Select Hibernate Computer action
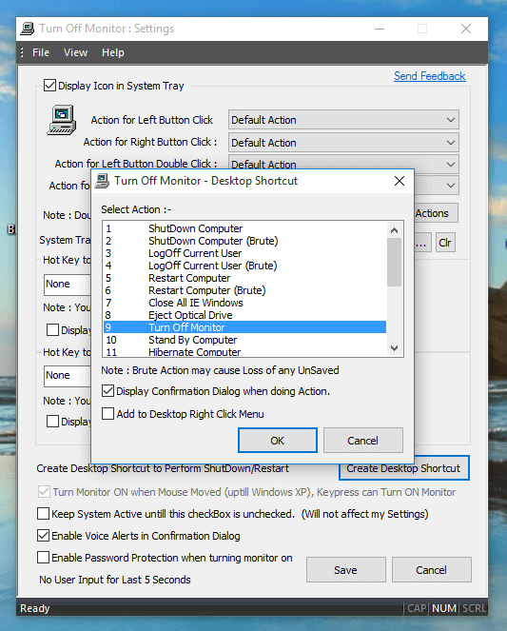 [244, 352]
